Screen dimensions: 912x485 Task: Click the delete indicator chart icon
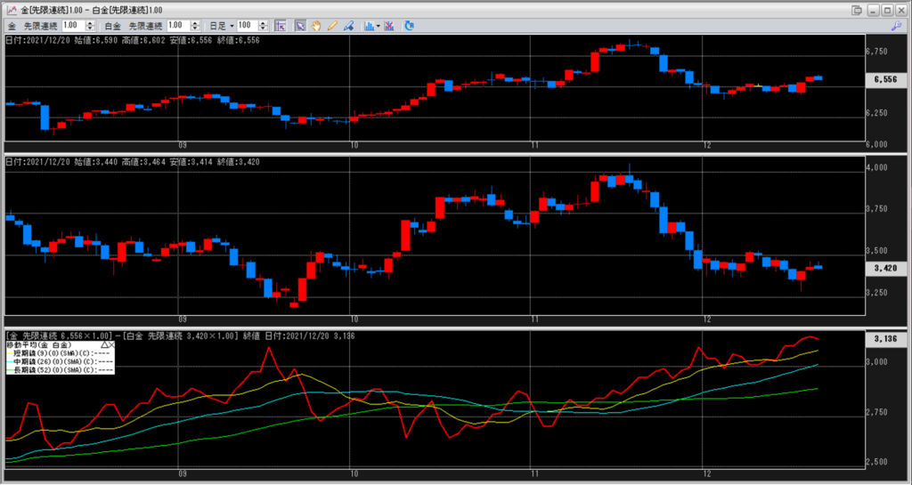click(392, 26)
